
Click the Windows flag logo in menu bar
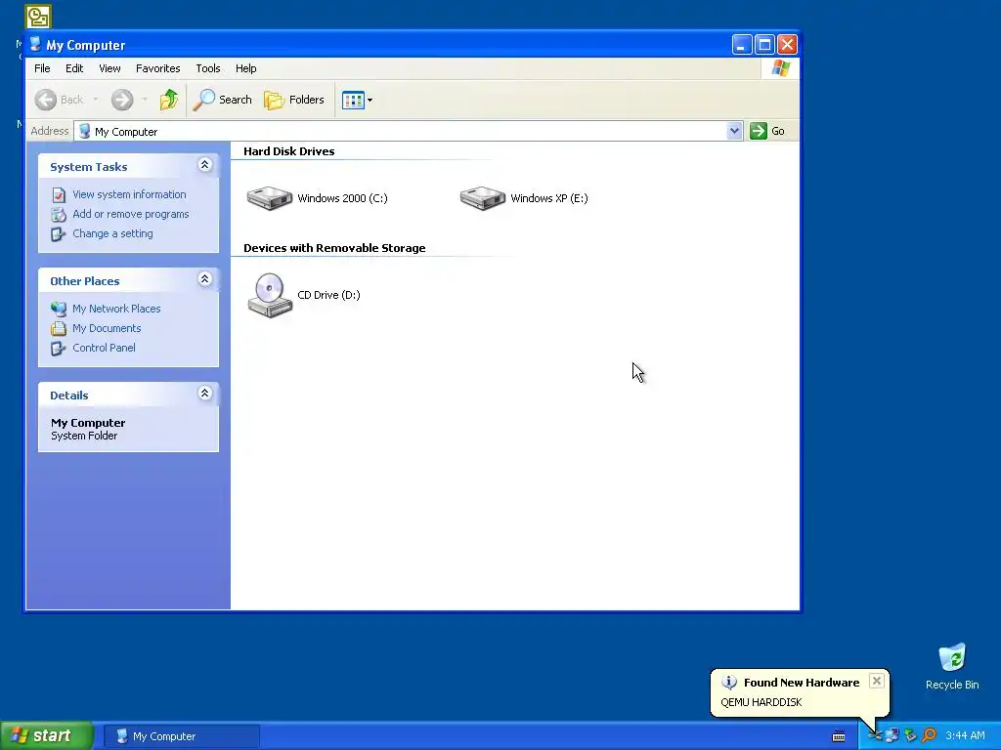780,68
